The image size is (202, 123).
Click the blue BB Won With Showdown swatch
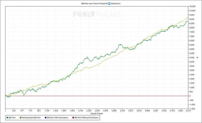[46, 118]
